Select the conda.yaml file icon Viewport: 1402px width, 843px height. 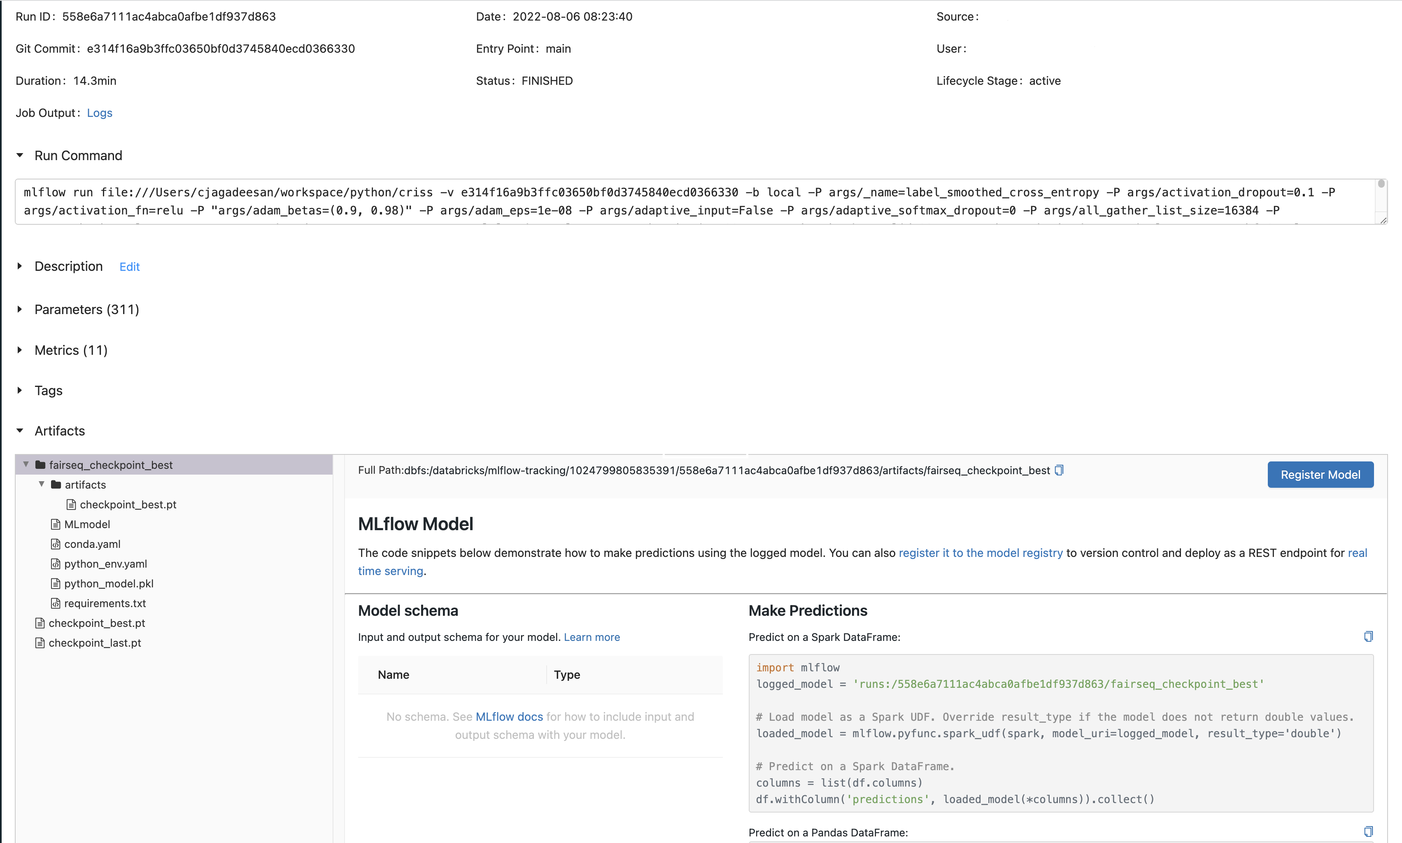coord(56,544)
